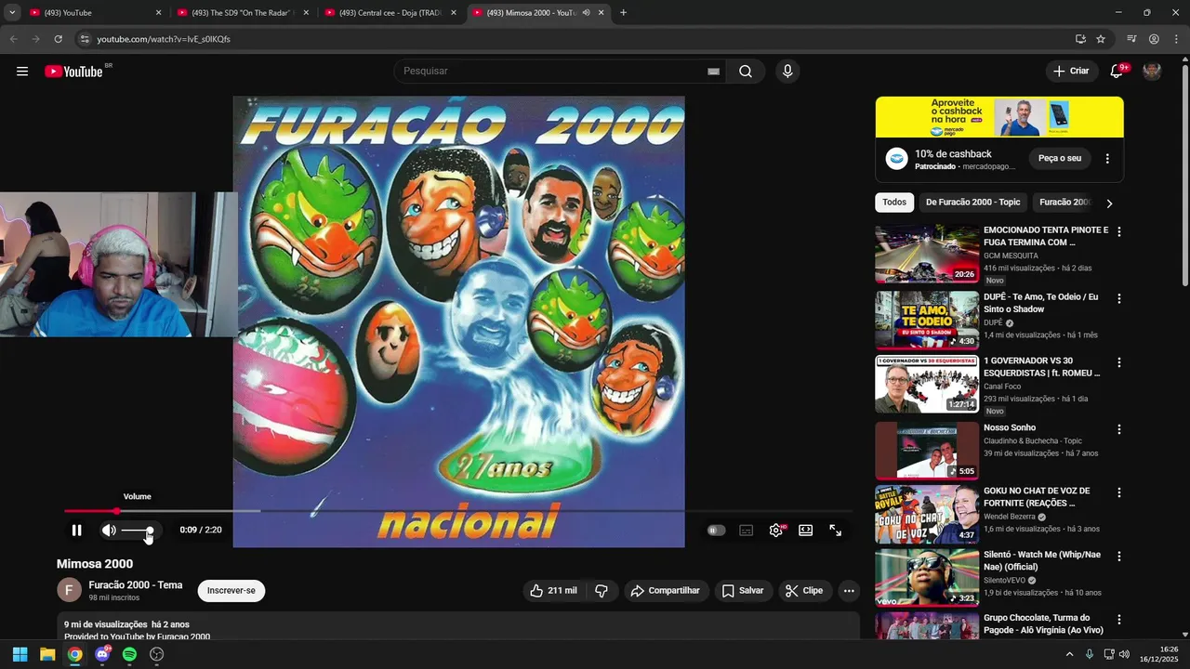Open options for DUPÊ - Te Amo video

pyautogui.click(x=1119, y=299)
